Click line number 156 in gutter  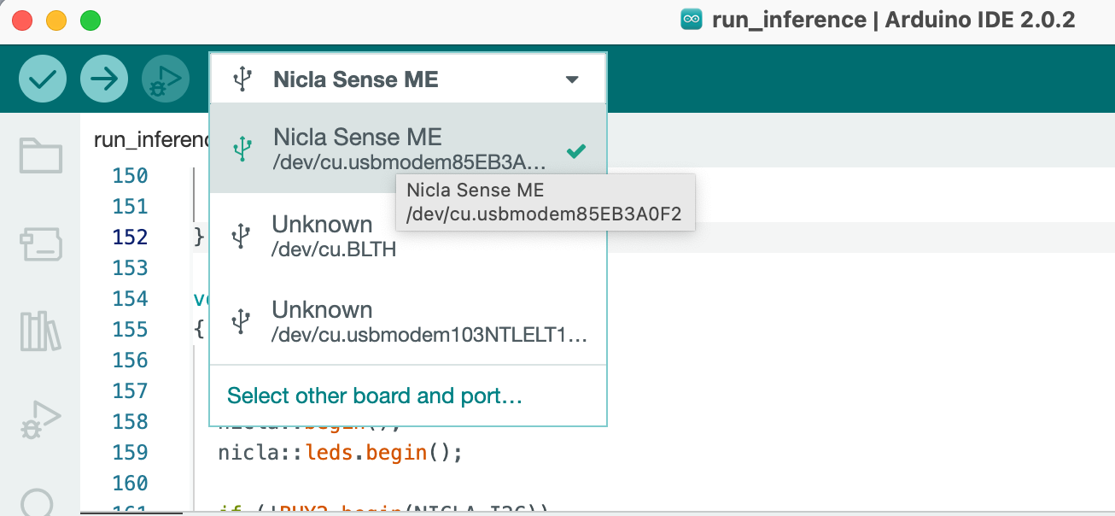click(x=130, y=361)
